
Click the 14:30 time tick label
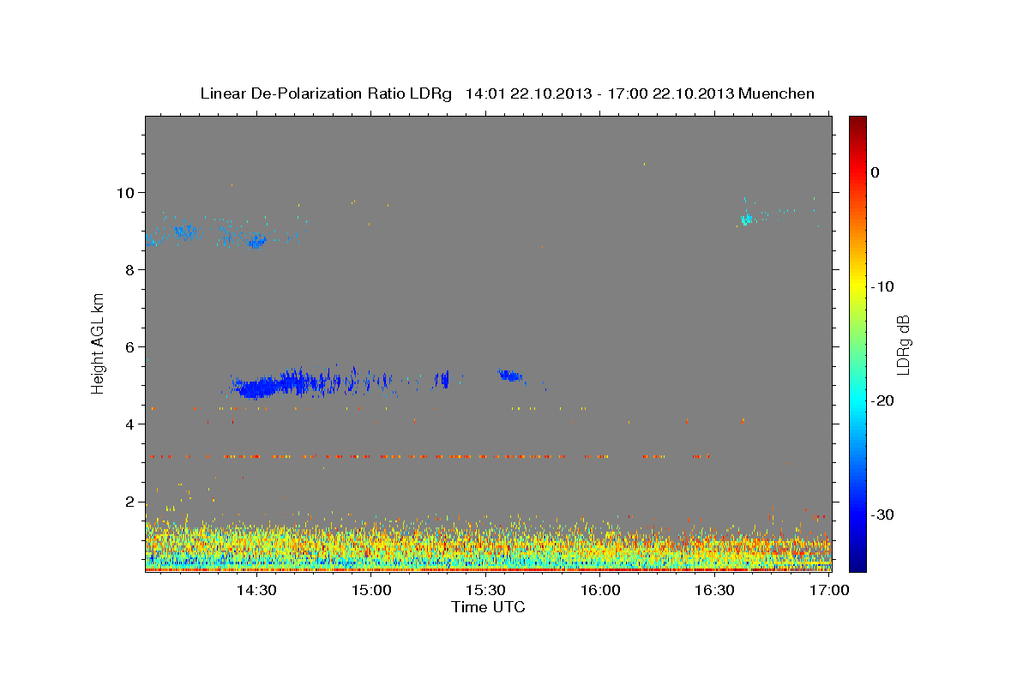click(x=256, y=590)
